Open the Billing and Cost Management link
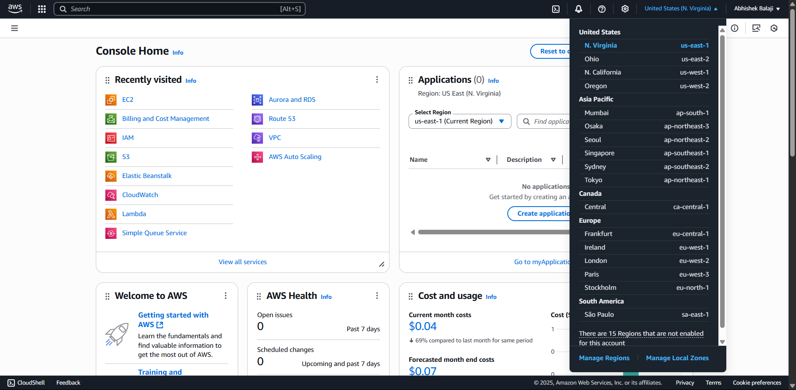This screenshot has width=796, height=390. pos(166,119)
